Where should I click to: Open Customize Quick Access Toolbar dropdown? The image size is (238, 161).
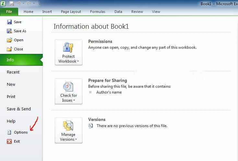(x=40, y=4)
